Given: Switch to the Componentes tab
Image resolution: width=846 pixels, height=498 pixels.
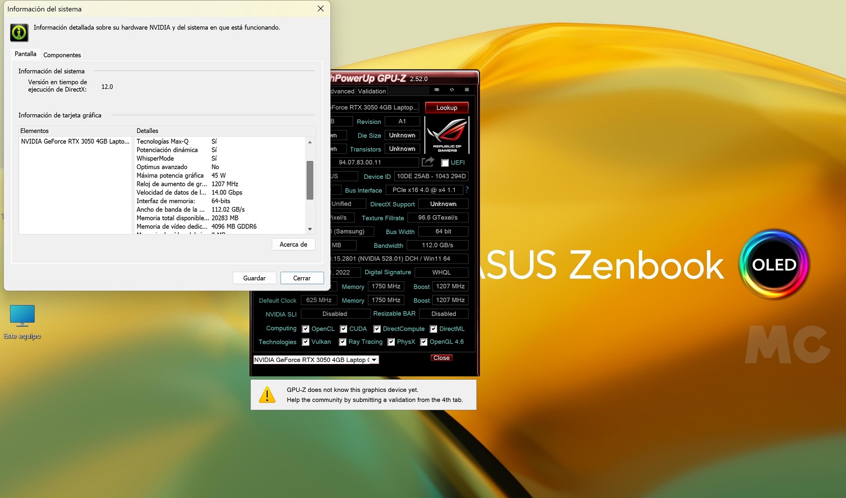Looking at the screenshot, I should tap(62, 55).
